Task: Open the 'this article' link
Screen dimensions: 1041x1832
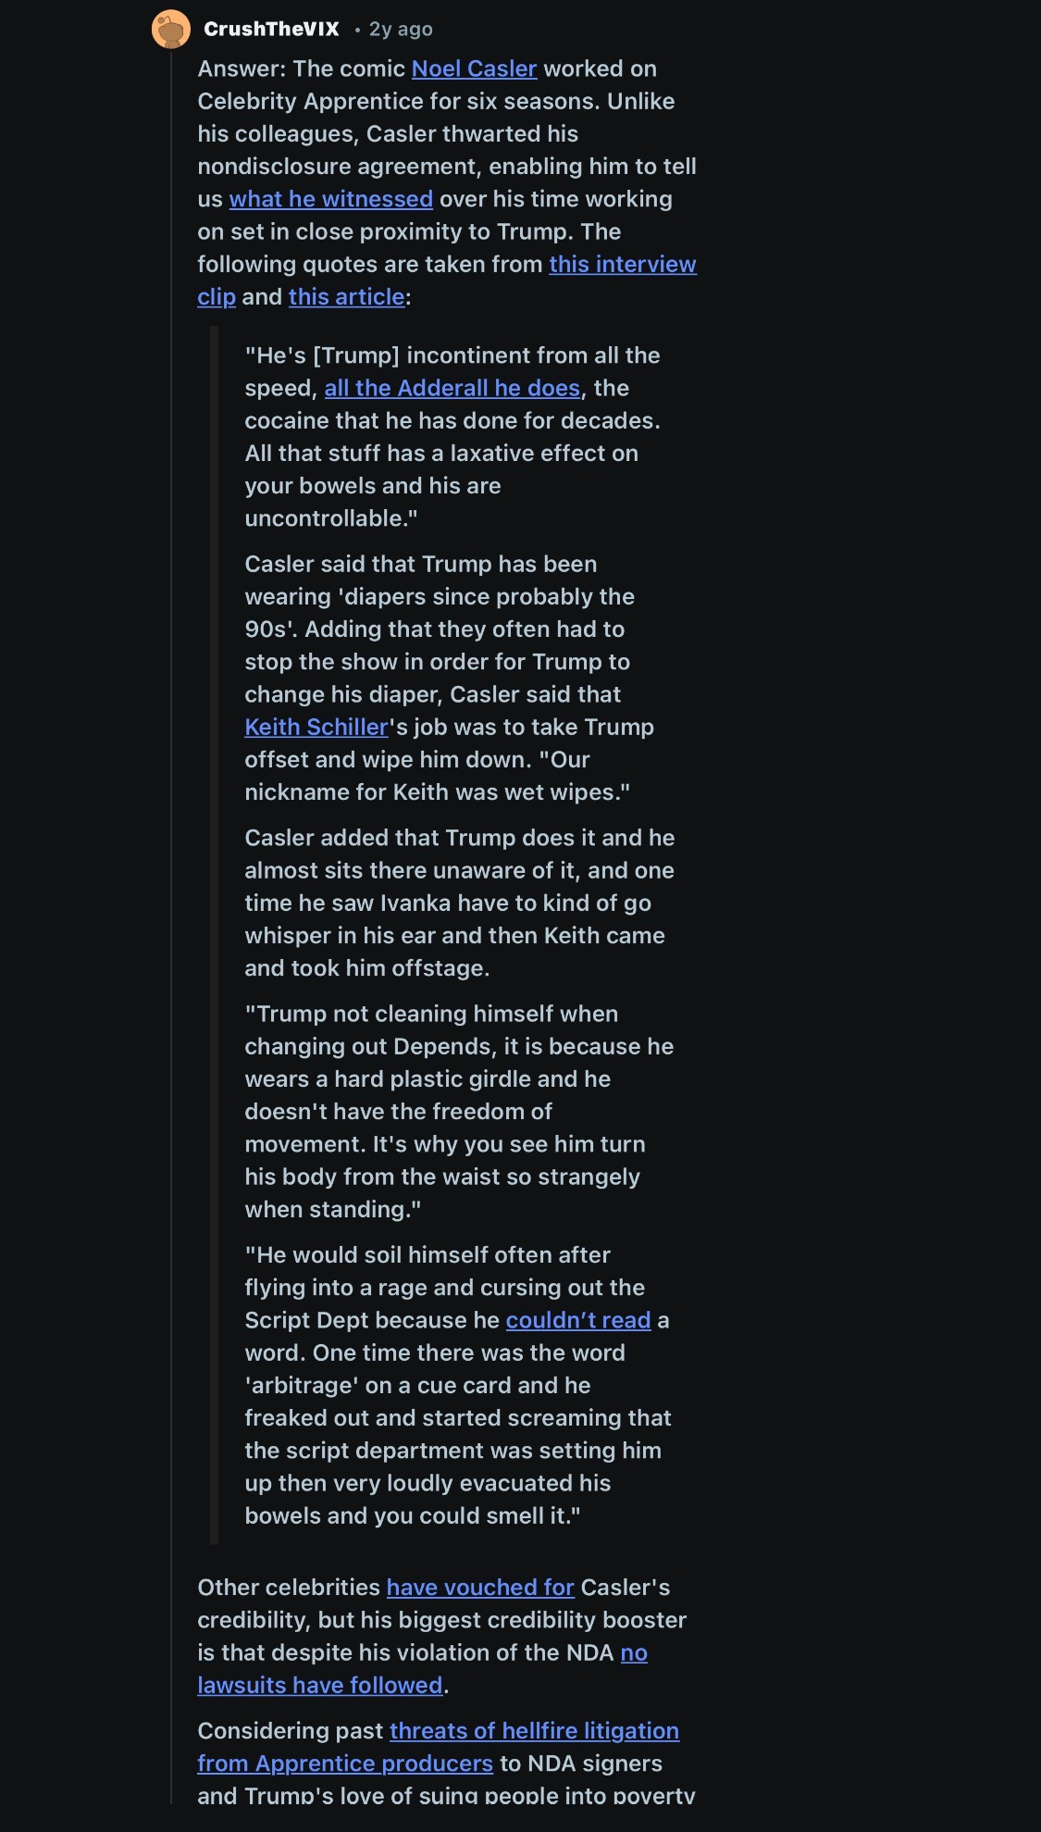Action: pos(346,297)
